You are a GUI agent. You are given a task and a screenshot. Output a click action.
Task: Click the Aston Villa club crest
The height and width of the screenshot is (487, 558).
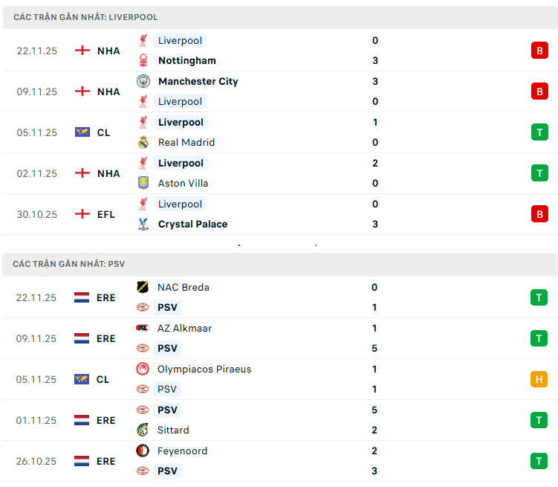tap(143, 184)
